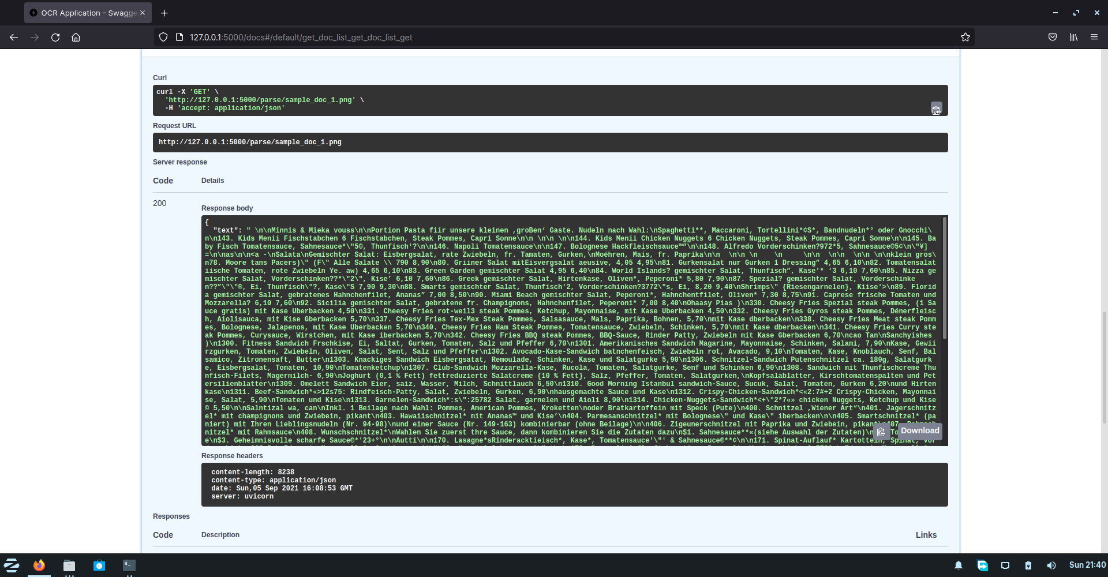The width and height of the screenshot is (1108, 577).
Task: Open the Firefox home page
Action: (x=76, y=37)
